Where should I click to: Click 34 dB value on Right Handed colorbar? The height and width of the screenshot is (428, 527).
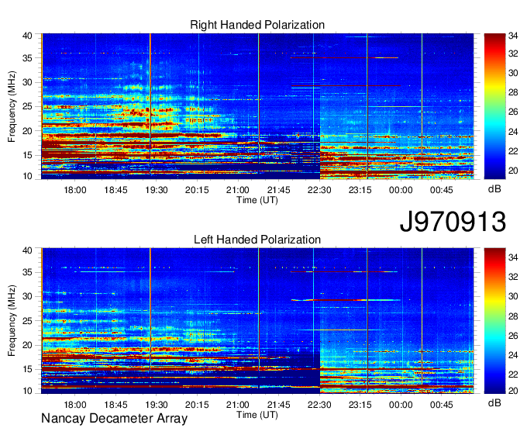click(x=513, y=36)
